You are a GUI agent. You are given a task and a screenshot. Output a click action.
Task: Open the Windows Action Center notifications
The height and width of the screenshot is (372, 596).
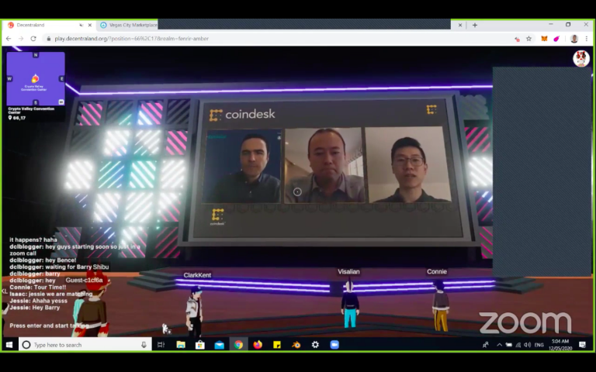(582, 345)
